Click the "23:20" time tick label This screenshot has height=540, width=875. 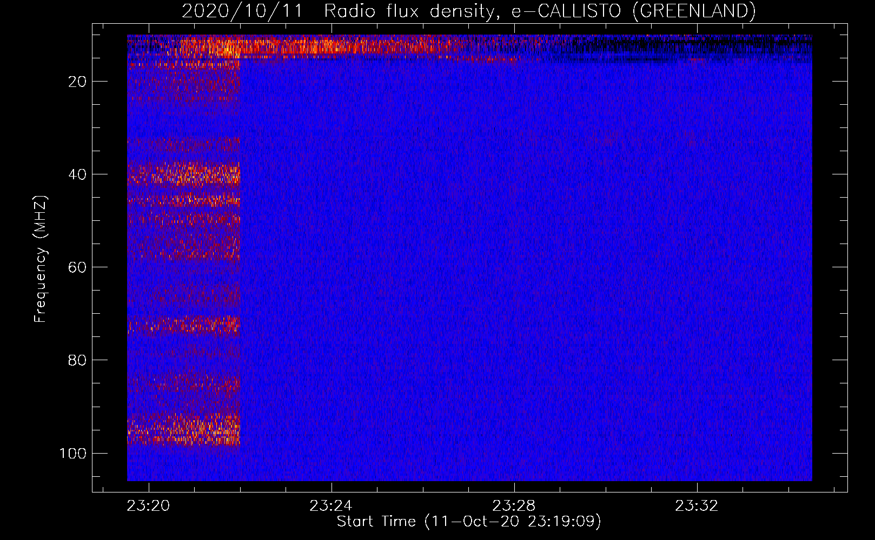(x=148, y=506)
